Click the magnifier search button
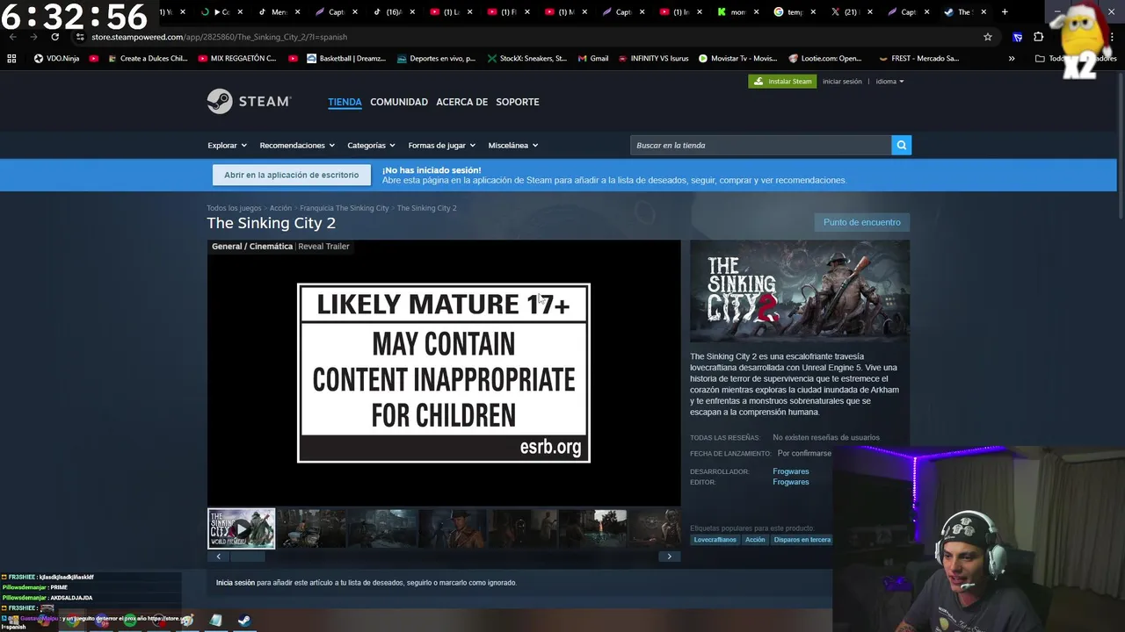This screenshot has height=632, width=1125. [x=901, y=145]
